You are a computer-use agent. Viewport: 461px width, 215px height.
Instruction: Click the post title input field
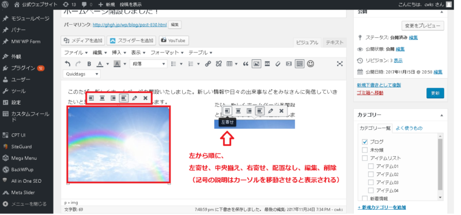203,13
